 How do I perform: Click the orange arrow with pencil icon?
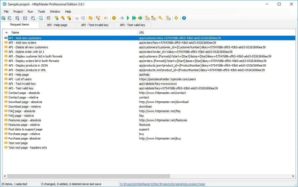98,18
